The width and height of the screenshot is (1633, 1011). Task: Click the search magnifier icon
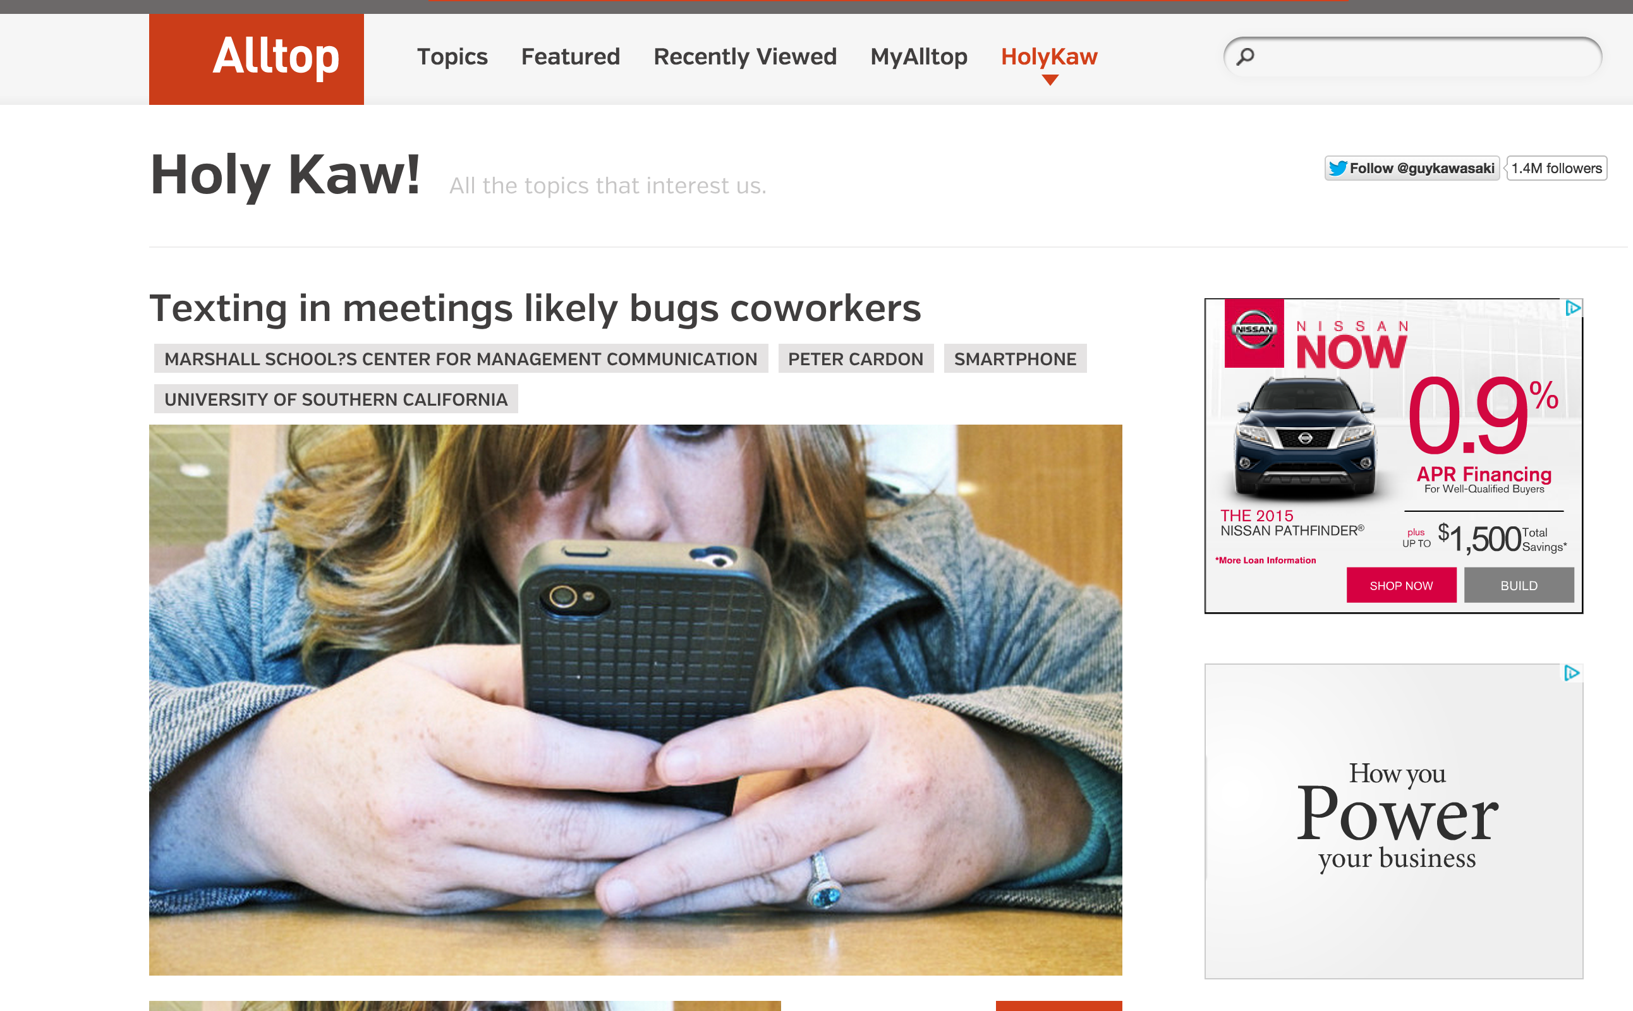click(x=1245, y=57)
